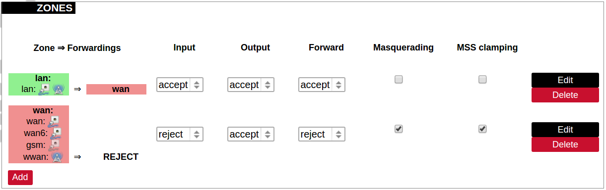Delete the wan zone

[x=565, y=144]
